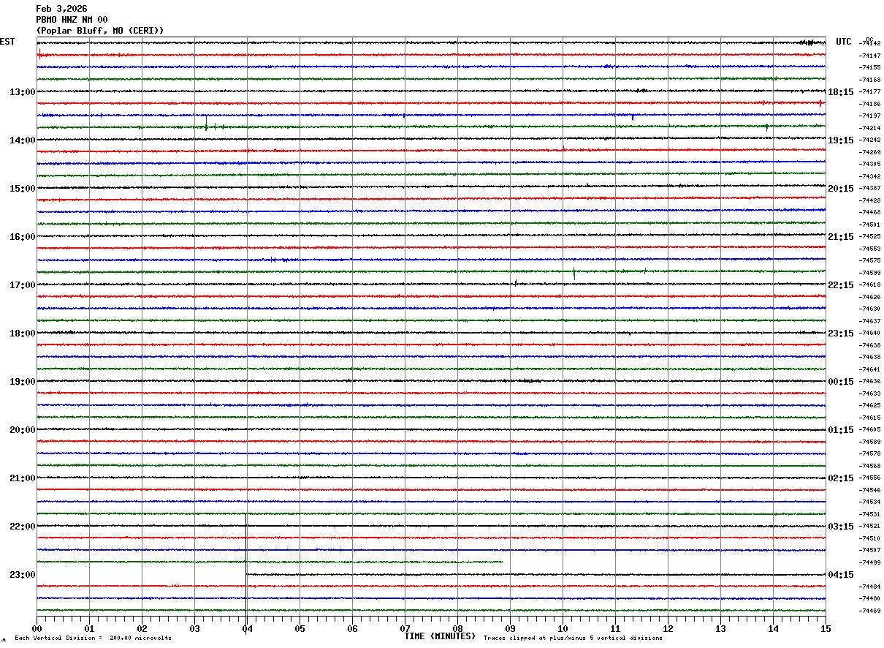Click the location '(Poplar Bluff, MO (CERI))'
Screen dimensions: 884x648
pos(100,31)
